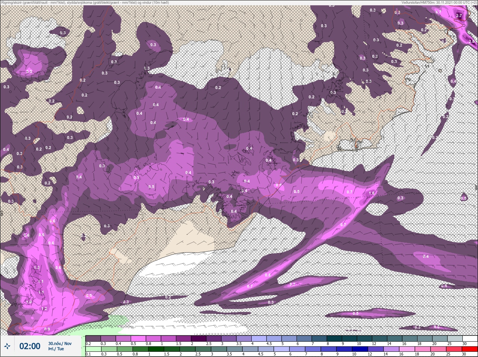Pick lower legend light green swatch between 0.1 and 0.3
Viewport: 478px width, 357px height.
(x=93, y=349)
